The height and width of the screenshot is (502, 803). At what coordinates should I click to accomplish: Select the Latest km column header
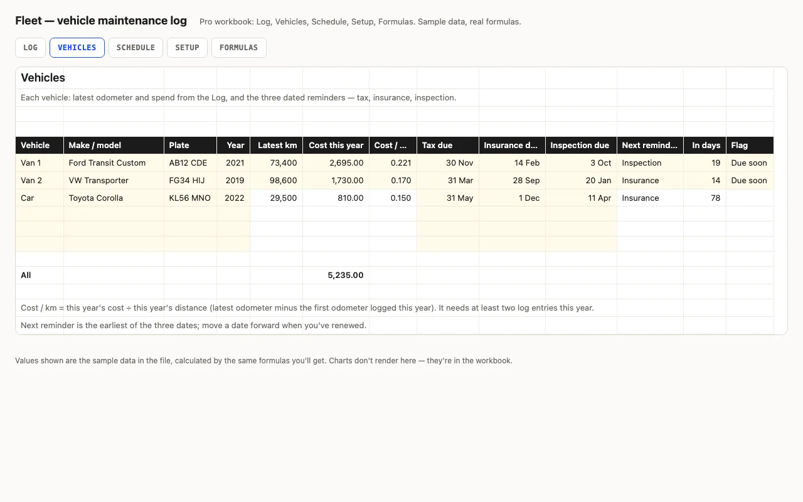277,145
